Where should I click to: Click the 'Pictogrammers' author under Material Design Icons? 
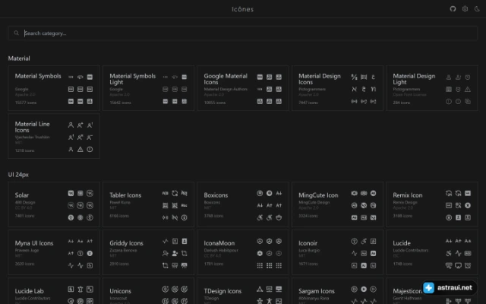311,89
